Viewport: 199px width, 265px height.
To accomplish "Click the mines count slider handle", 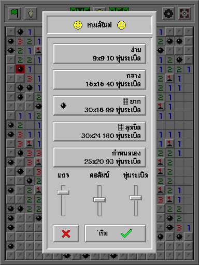I will point(136,198).
